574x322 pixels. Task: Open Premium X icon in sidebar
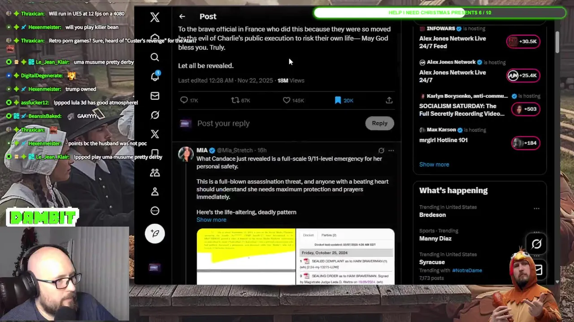click(x=155, y=134)
